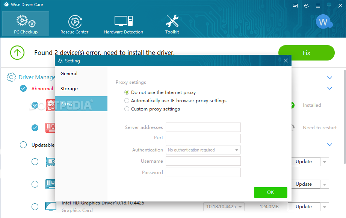Open the 10.18.10.4425 version dropdown
The image size is (346, 218).
coord(224,207)
